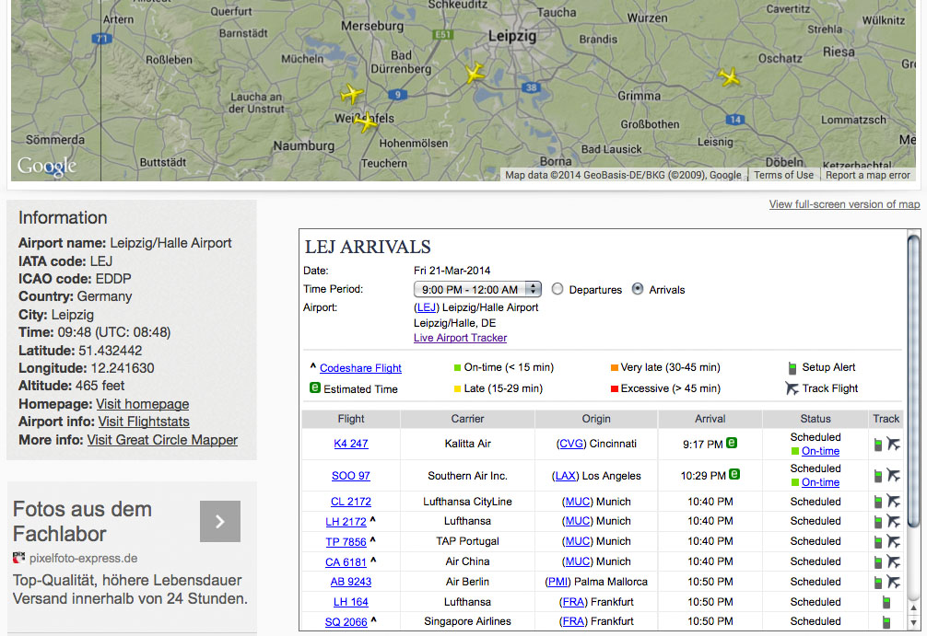This screenshot has width=927, height=636.
Task: Open the Live Airport Tracker link
Action: (x=460, y=338)
